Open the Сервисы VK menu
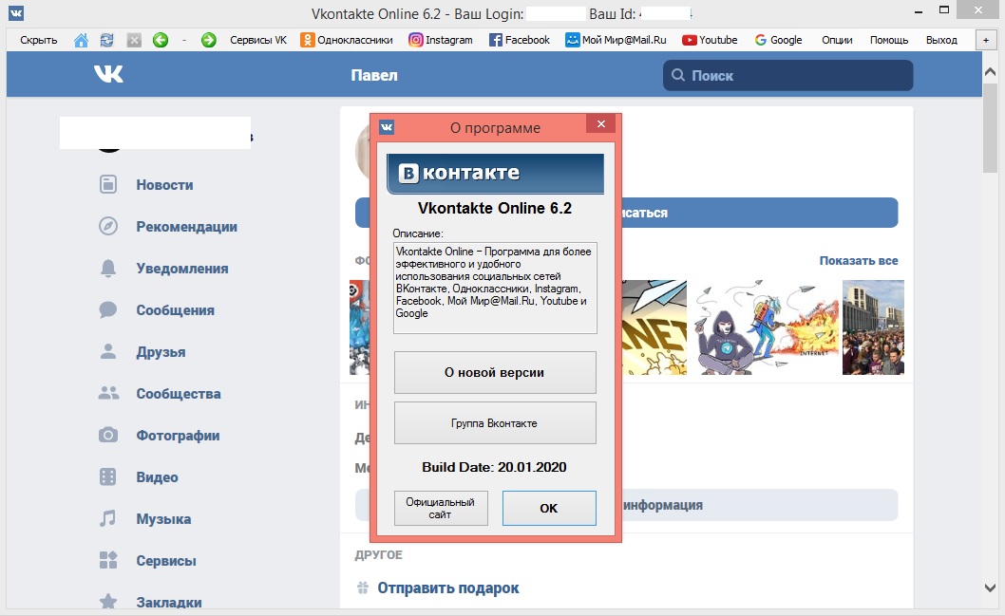The height and width of the screenshot is (616, 1005). pos(258,40)
